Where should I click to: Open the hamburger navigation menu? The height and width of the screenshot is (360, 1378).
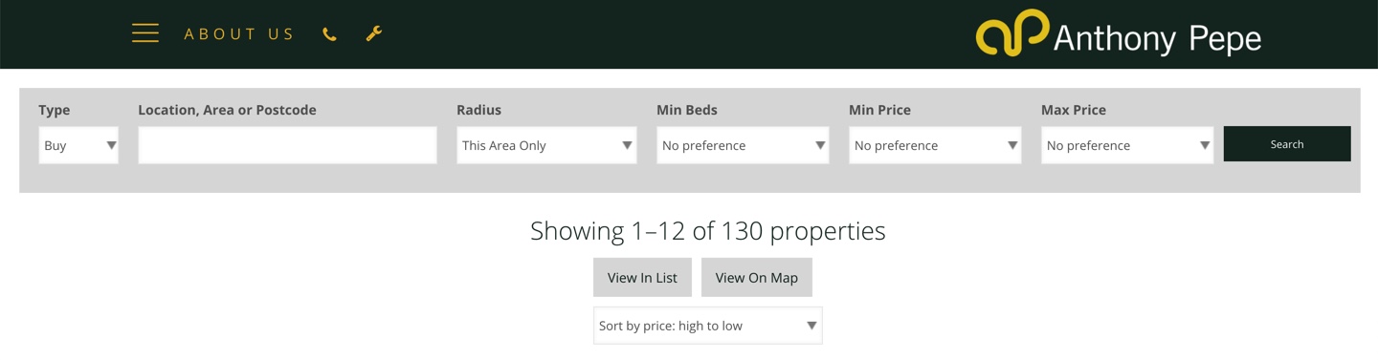tap(145, 33)
